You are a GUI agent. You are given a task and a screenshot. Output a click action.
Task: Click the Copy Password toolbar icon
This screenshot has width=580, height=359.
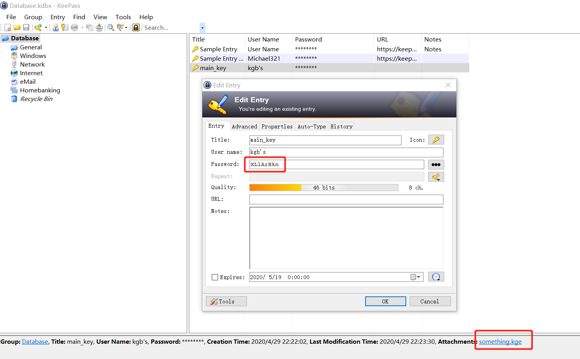(65, 27)
